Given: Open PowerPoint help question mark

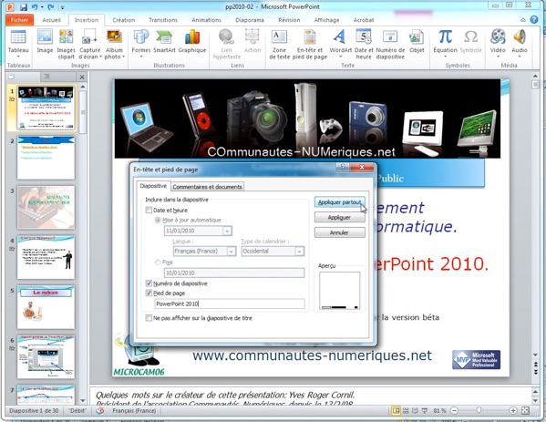Looking at the screenshot, I should pyautogui.click(x=534, y=20).
